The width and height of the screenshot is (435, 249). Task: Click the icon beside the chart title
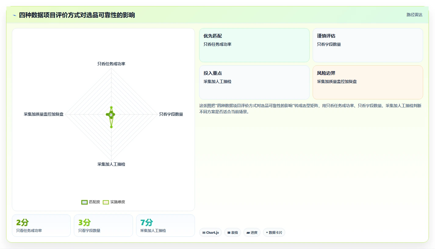coord(14,15)
